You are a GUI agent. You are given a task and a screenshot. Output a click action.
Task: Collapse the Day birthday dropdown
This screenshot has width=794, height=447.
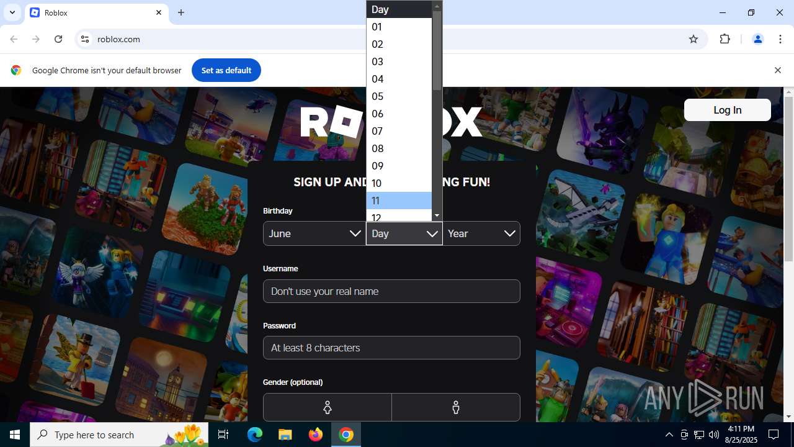[x=404, y=233]
